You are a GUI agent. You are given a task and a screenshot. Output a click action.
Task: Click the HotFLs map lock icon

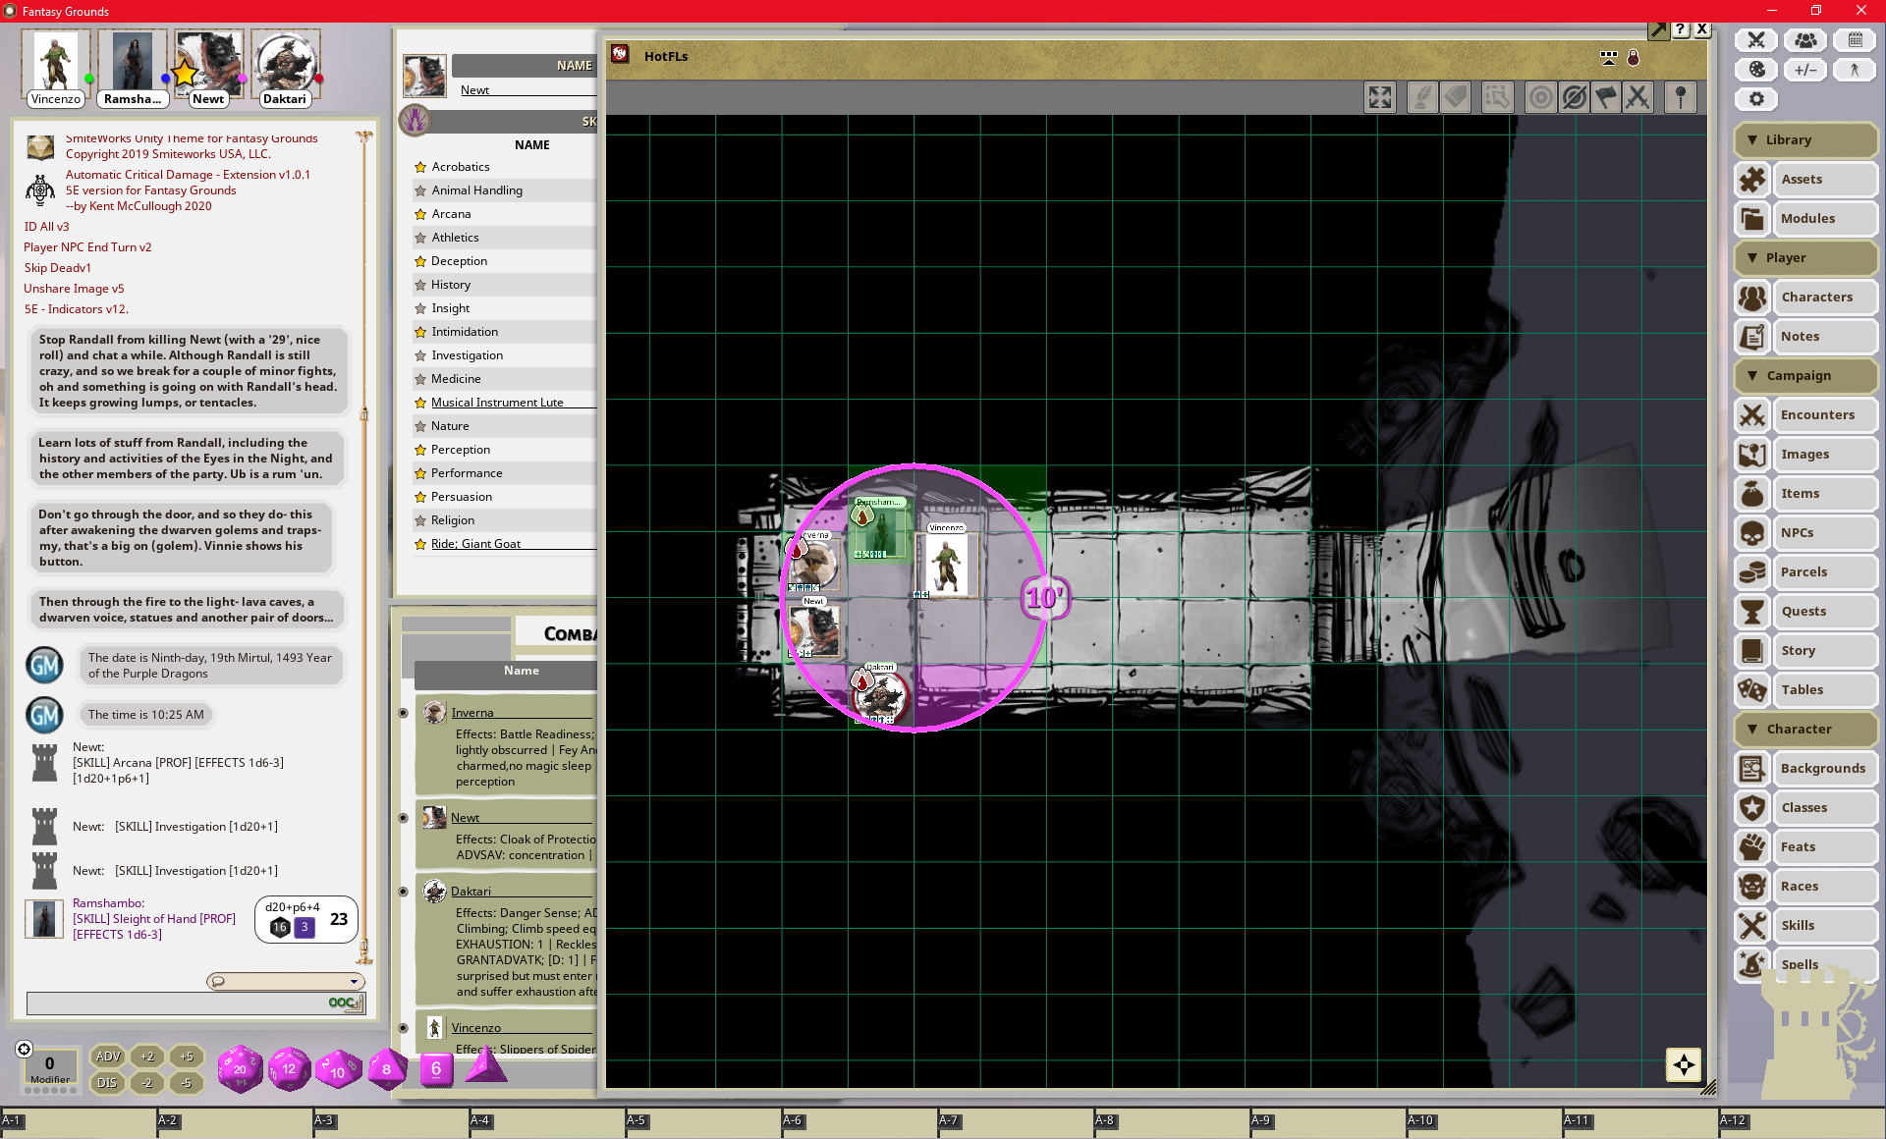click(1634, 58)
